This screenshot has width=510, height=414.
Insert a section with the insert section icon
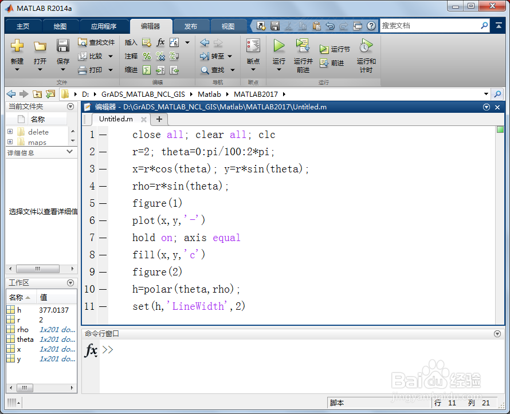pos(147,42)
